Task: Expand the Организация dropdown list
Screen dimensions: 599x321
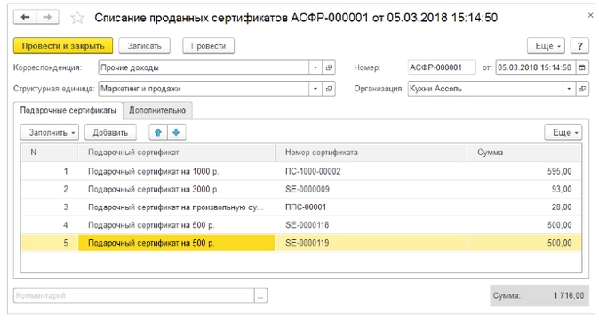Action: coord(569,89)
